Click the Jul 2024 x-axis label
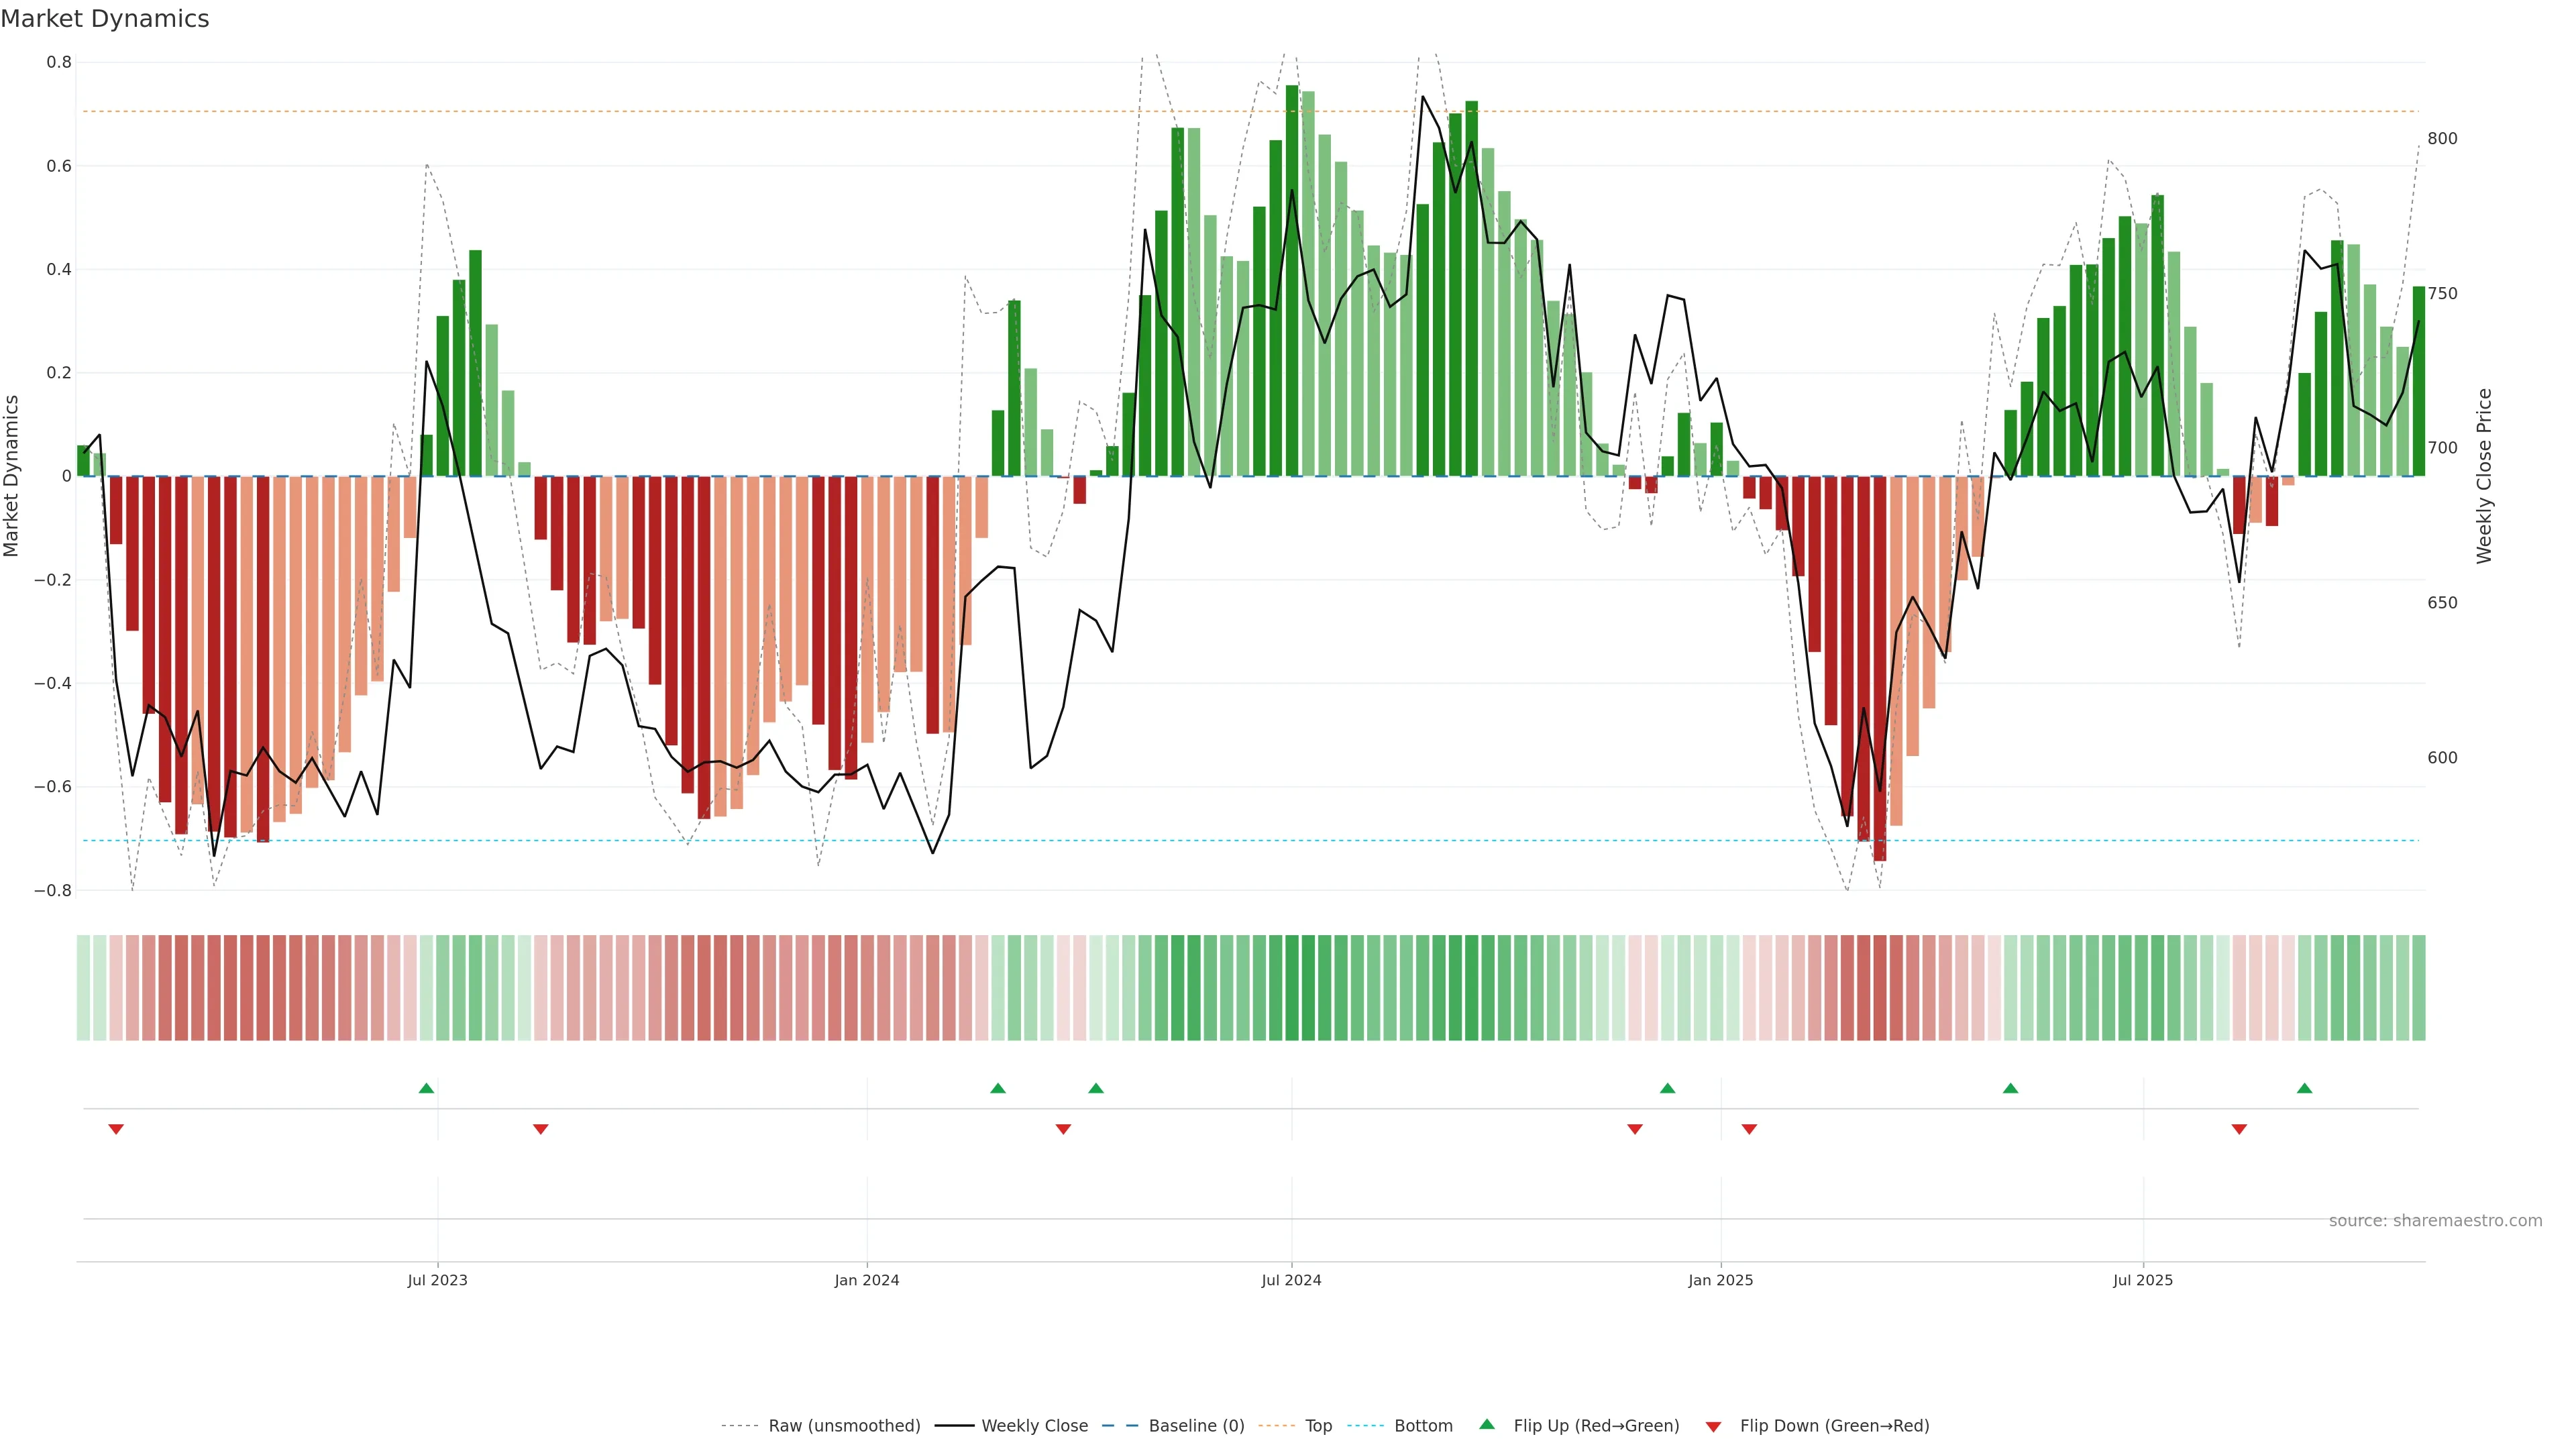2576x1449 pixels. click(1291, 1280)
